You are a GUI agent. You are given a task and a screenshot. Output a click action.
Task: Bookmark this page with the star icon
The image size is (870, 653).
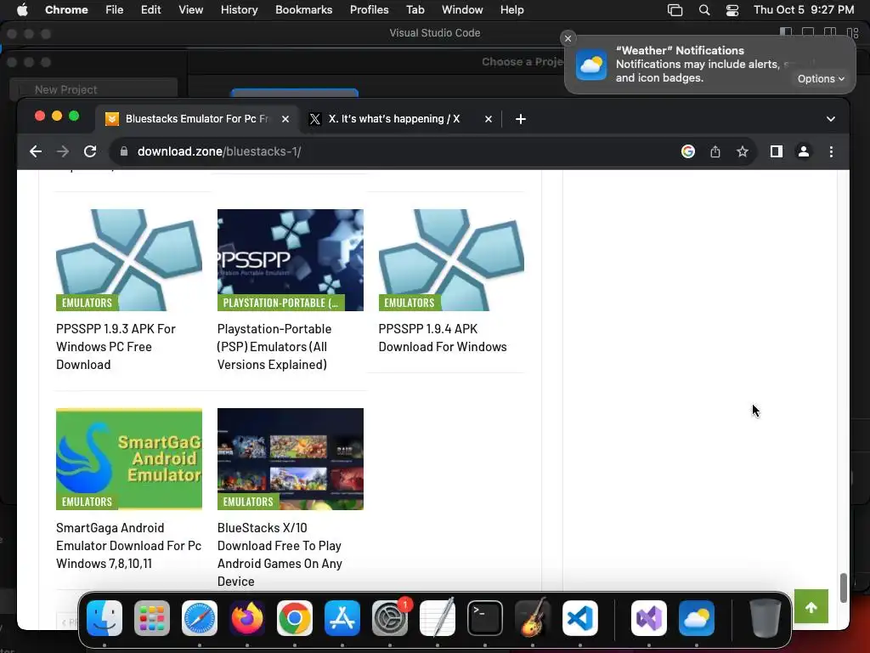(743, 151)
